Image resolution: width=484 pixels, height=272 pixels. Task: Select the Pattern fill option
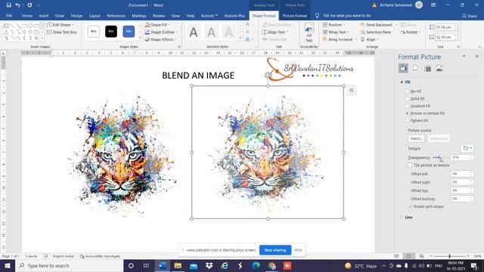tap(417, 121)
